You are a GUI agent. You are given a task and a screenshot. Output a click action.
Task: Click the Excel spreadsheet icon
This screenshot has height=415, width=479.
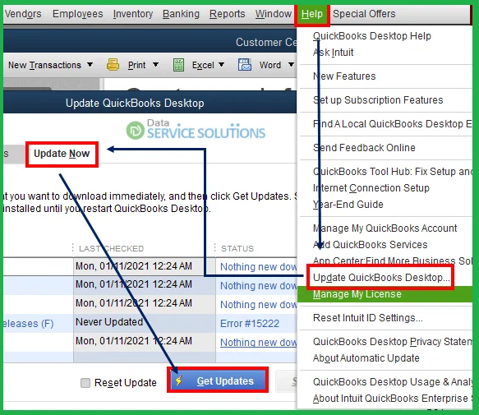click(x=179, y=65)
